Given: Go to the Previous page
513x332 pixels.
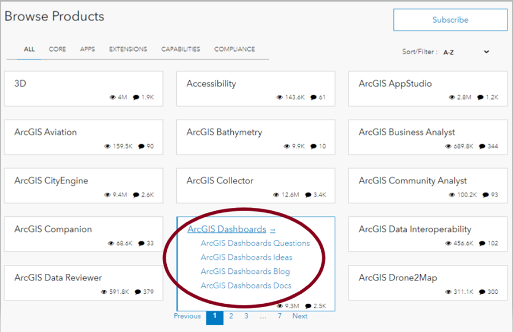Looking at the screenshot, I should (187, 316).
